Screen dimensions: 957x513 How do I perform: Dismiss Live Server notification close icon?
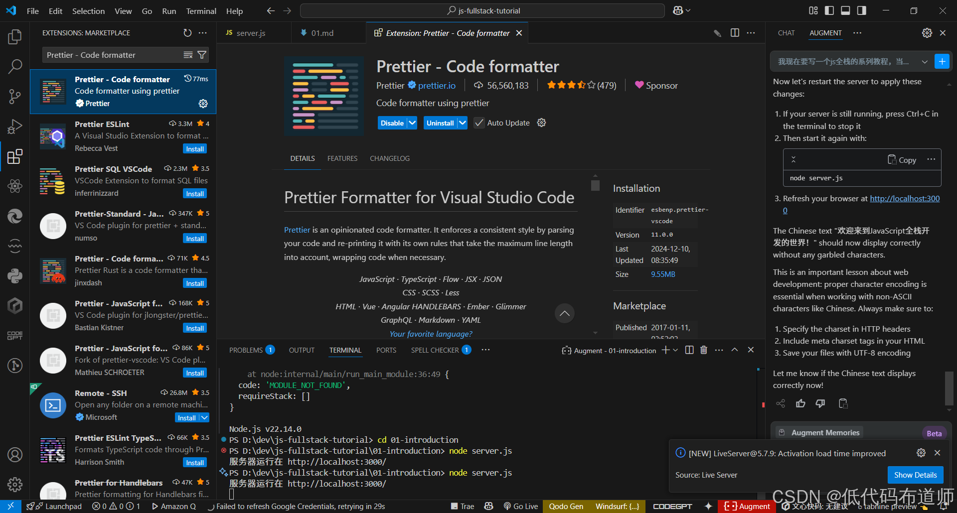click(937, 453)
